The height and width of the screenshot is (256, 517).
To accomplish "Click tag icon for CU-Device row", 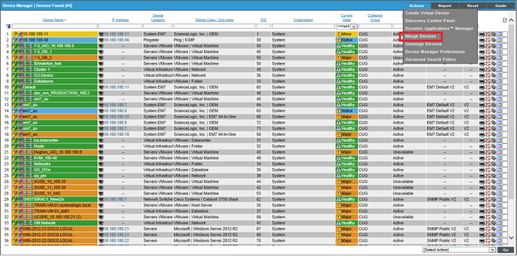I will (x=493, y=76).
